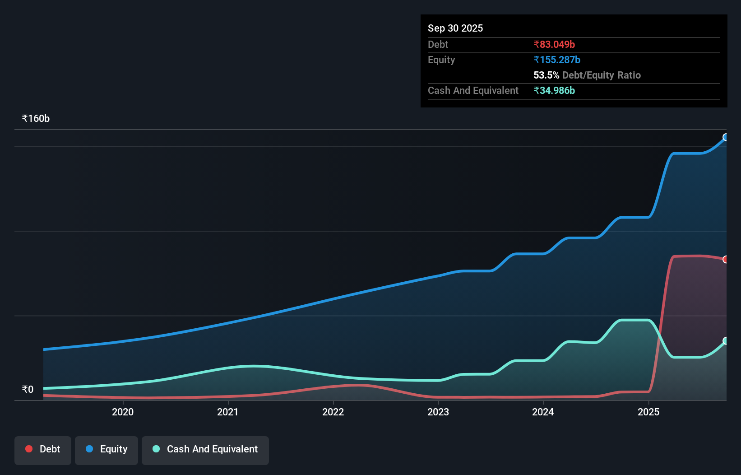741x475 pixels.
Task: Click the blue Equity legend dot icon
Action: [x=90, y=449]
